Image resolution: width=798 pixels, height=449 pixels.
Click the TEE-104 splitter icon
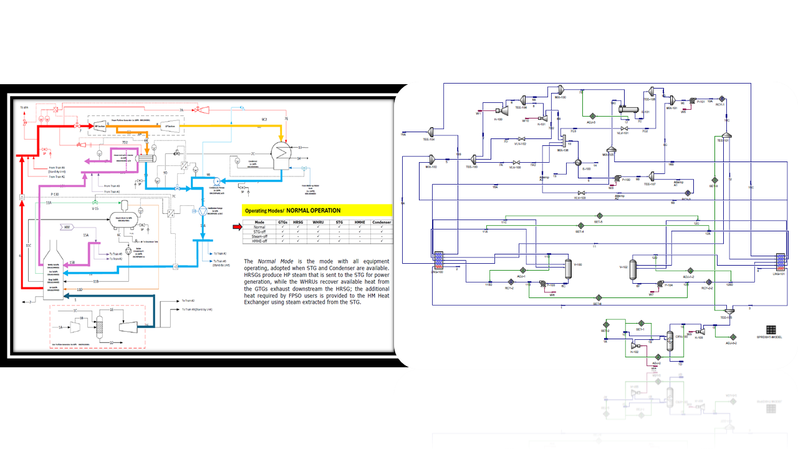pos(430,132)
